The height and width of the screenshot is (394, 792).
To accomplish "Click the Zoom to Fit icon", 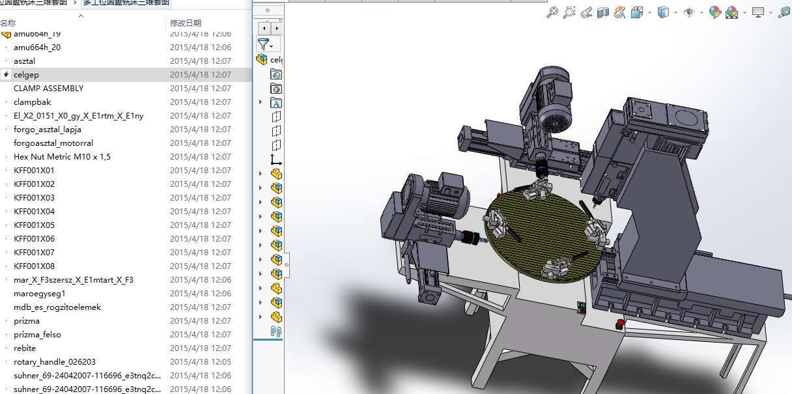I will 552,12.
